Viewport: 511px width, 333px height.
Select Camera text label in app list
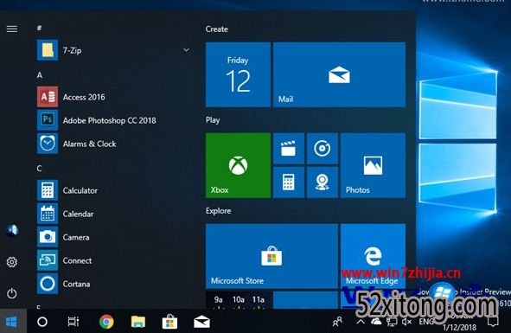76,237
